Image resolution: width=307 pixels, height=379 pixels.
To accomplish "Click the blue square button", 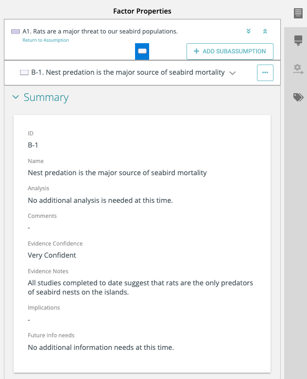I will tap(142, 51).
